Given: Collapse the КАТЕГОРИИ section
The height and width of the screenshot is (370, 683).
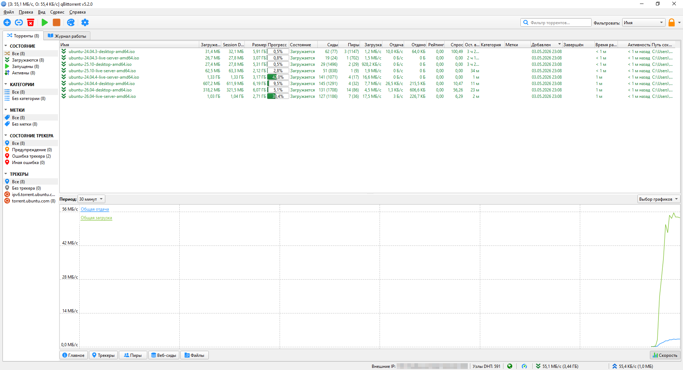Looking at the screenshot, I should 6,84.
